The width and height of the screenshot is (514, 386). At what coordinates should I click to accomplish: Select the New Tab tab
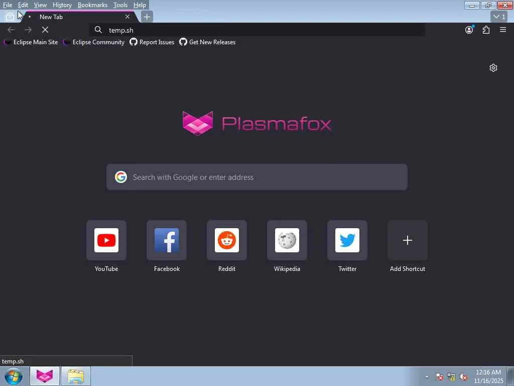(80, 17)
